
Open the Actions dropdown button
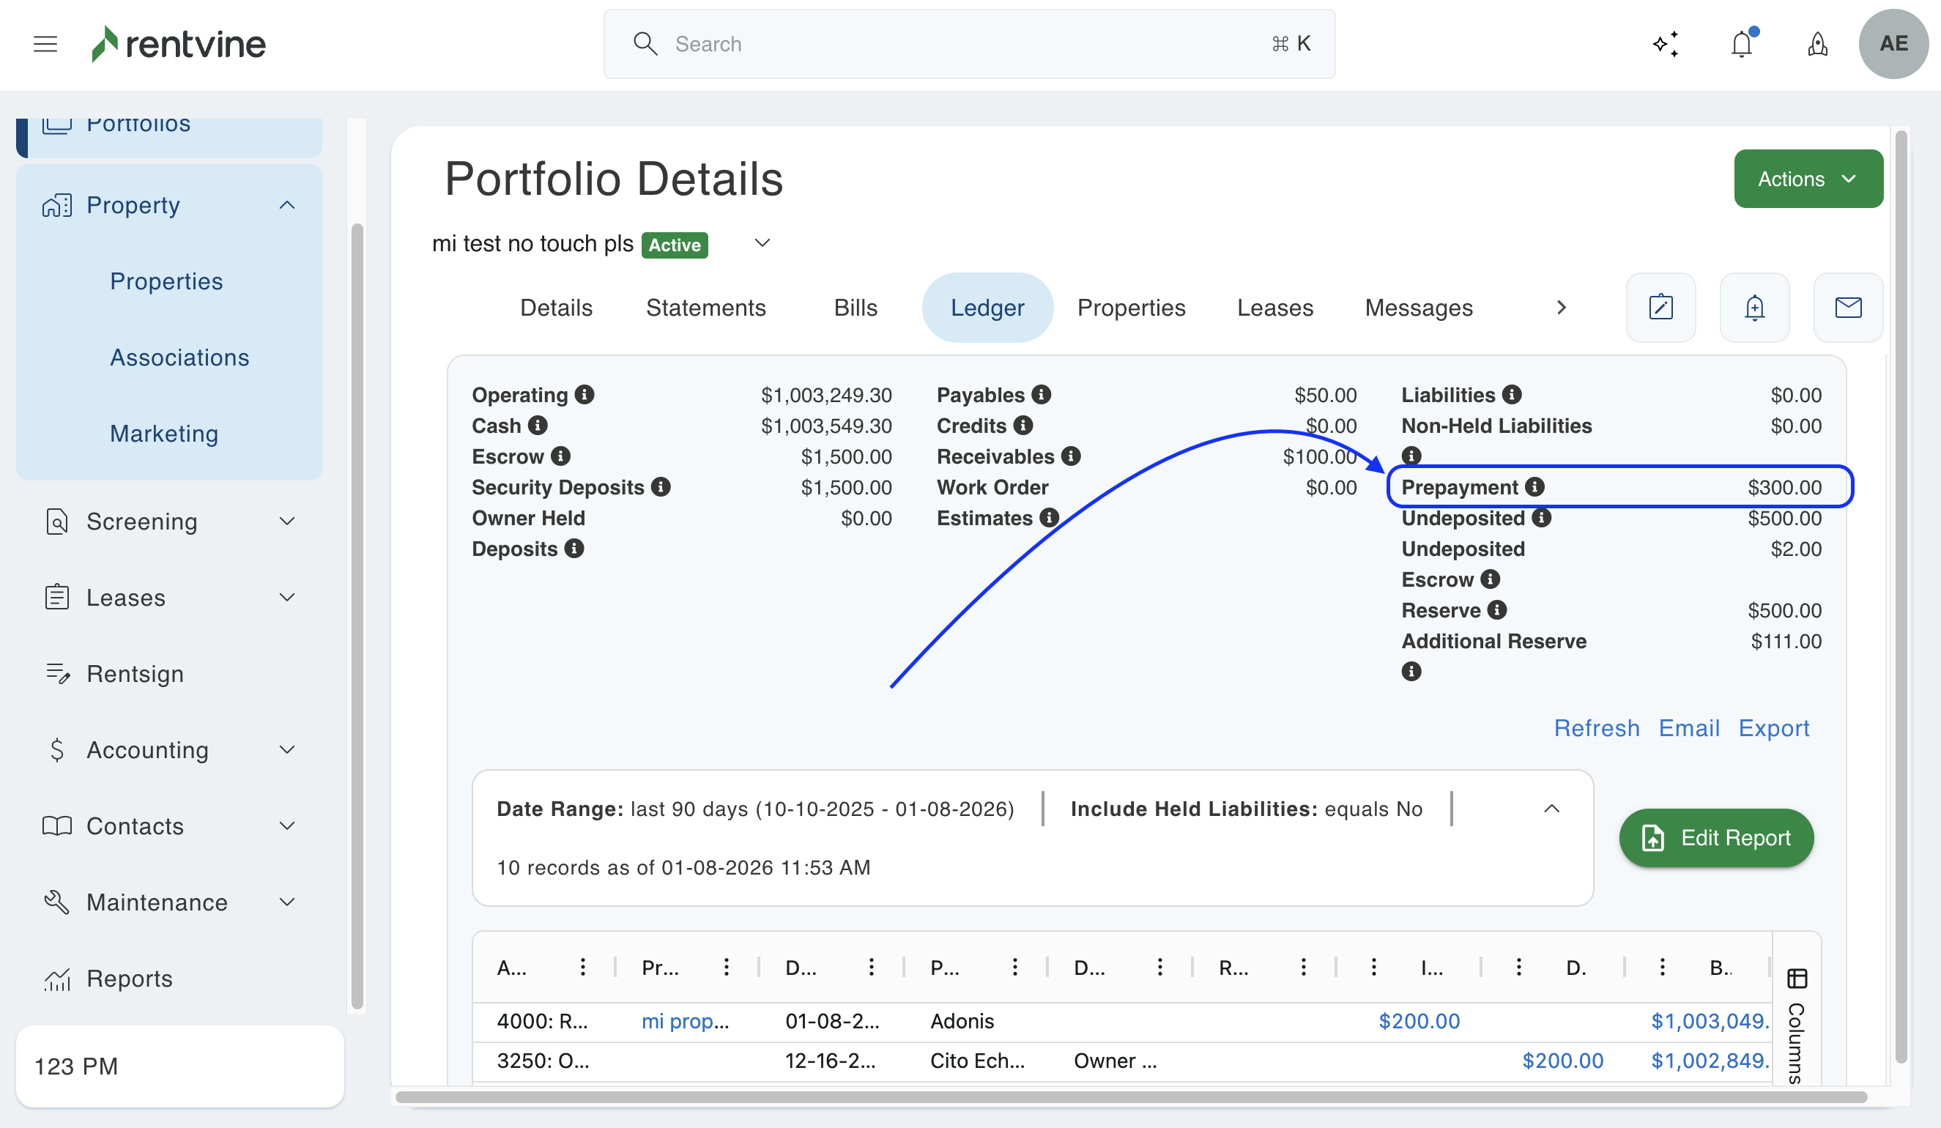point(1808,179)
